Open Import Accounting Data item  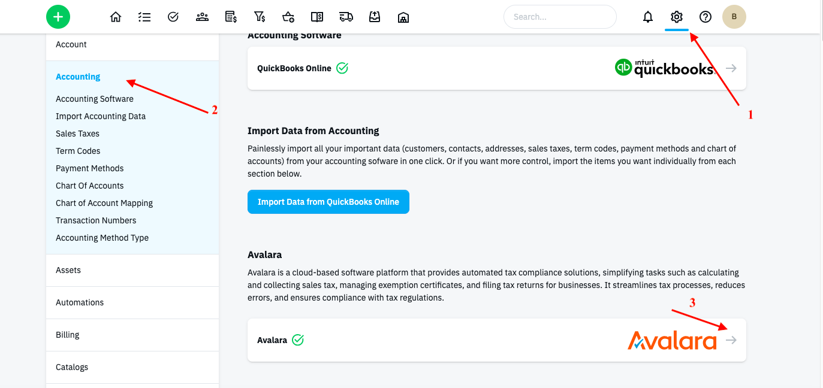tap(101, 116)
